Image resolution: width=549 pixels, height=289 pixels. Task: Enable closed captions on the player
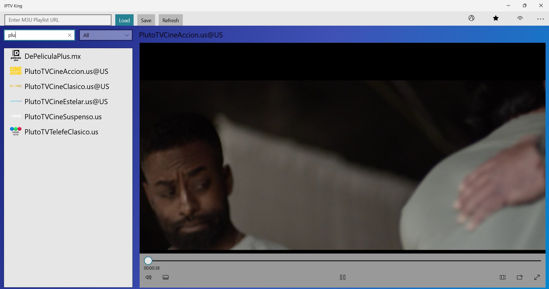[165, 277]
